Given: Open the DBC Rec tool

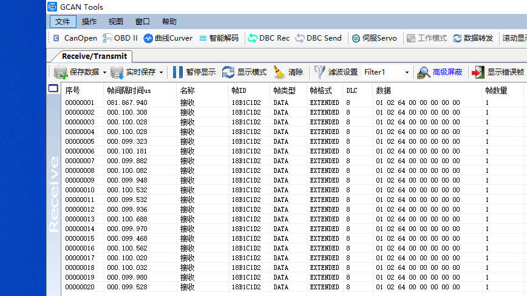Looking at the screenshot, I should tap(268, 38).
